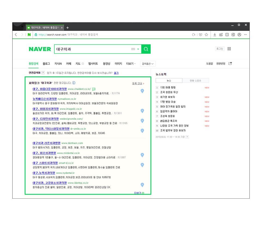Open browser more options ellipsis menu
262x234 pixels.
(x=245, y=35)
